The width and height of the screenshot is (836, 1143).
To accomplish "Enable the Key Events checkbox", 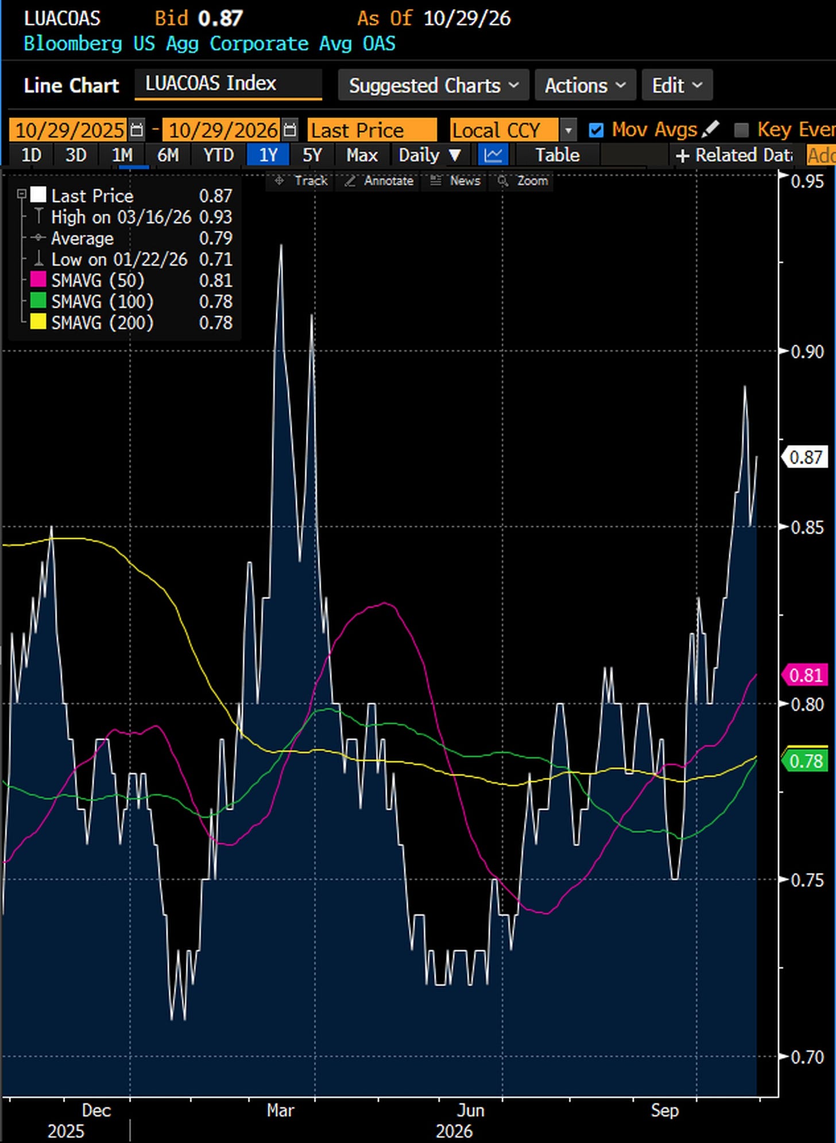I will 741,130.
